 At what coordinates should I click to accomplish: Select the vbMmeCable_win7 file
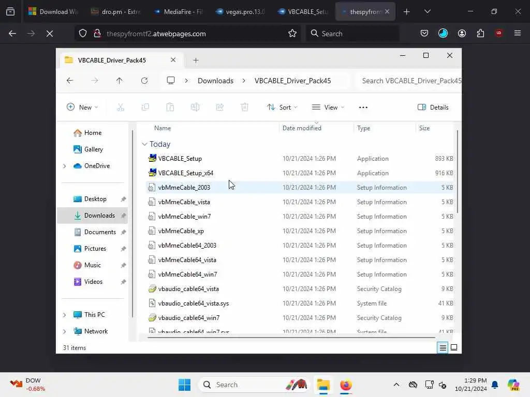click(184, 217)
